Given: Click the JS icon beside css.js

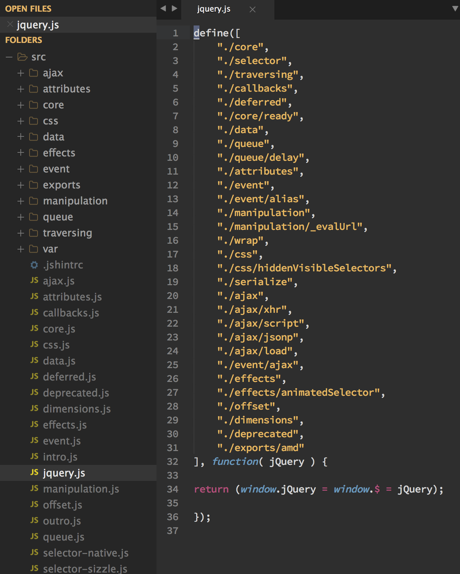Looking at the screenshot, I should (34, 344).
